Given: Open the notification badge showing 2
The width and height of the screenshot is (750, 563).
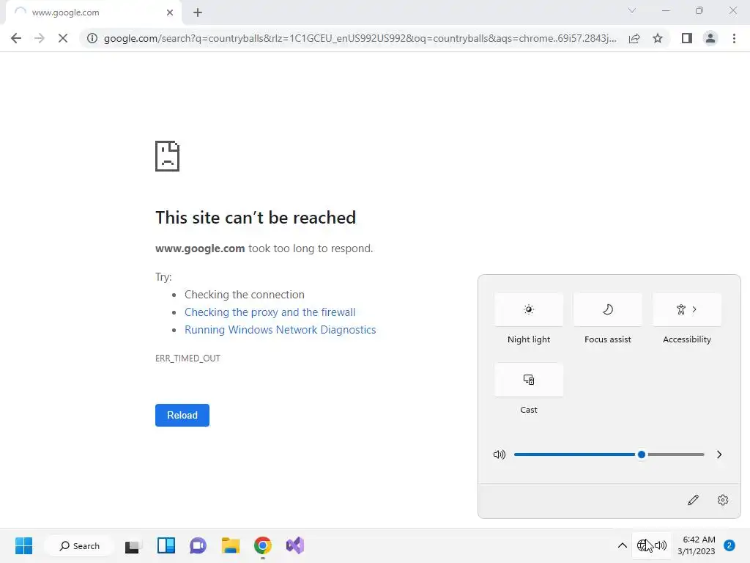Looking at the screenshot, I should point(729,545).
